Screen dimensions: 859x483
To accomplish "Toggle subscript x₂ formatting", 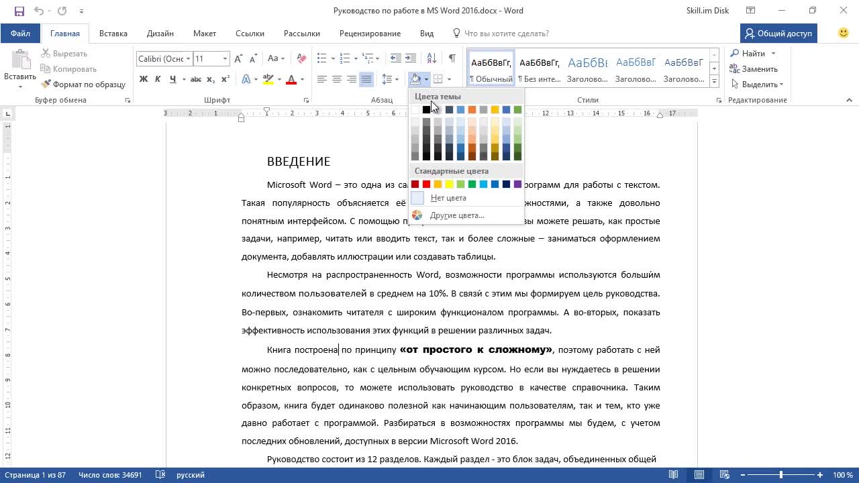I will click(x=211, y=79).
